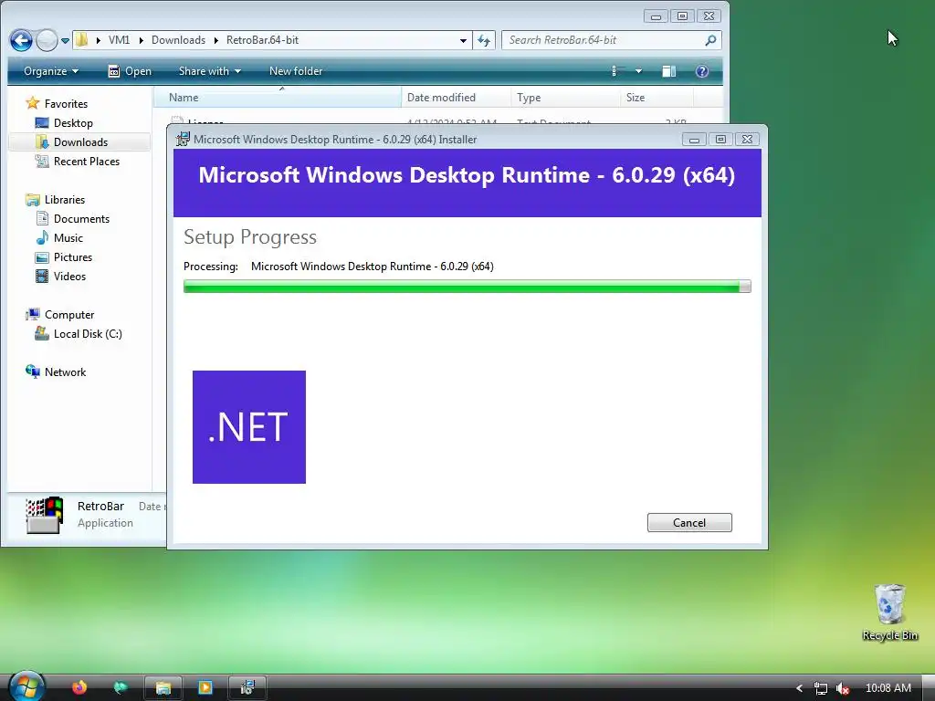Click the search magnifier icon
Image resolution: width=935 pixels, height=701 pixels.
710,40
